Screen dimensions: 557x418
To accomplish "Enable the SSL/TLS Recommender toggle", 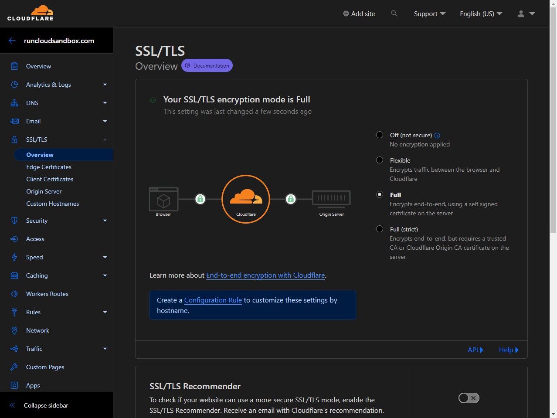I will (x=469, y=398).
